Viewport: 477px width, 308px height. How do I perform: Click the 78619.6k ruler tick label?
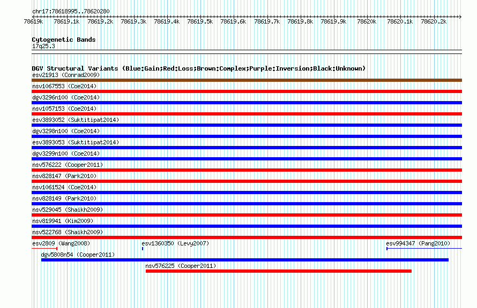coord(233,21)
